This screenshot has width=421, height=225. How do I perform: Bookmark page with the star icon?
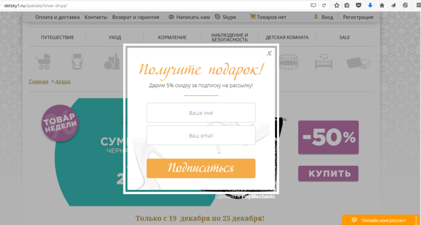pyautogui.click(x=337, y=5)
